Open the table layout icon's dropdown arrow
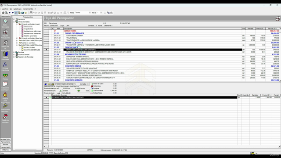Screen dimensions: 281x158 33,13
